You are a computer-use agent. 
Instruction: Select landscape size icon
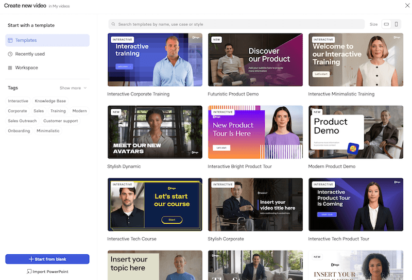[386, 24]
